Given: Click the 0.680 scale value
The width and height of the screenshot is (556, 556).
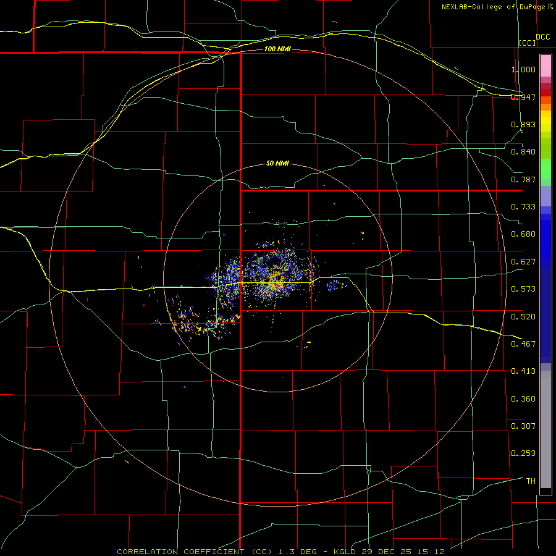Looking at the screenshot, I should [523, 234].
